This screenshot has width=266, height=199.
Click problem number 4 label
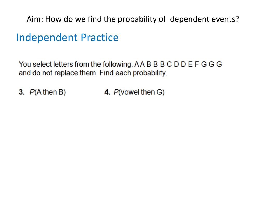click(107, 92)
